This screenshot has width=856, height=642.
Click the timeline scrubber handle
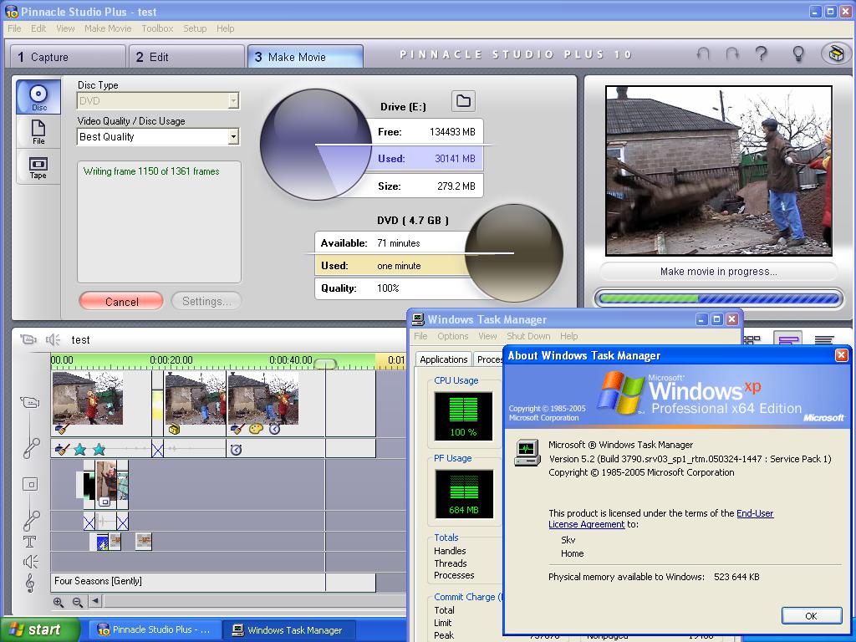[325, 364]
